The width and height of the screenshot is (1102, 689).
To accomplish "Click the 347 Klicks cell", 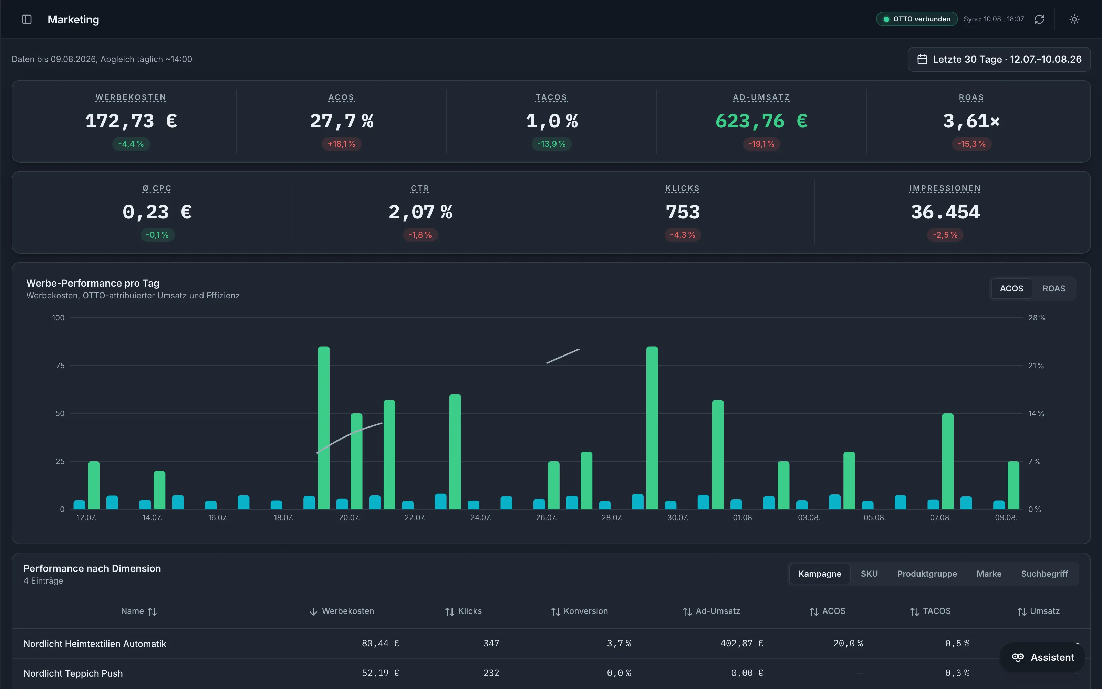I will pyautogui.click(x=491, y=644).
